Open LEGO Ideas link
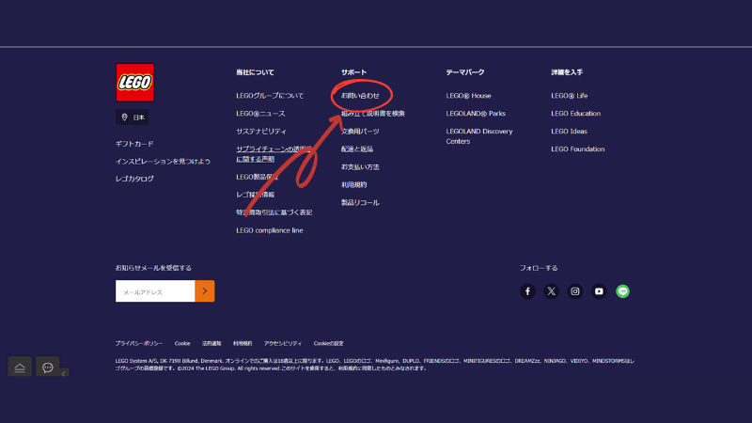Viewport: 752px width, 423px height. click(x=569, y=131)
